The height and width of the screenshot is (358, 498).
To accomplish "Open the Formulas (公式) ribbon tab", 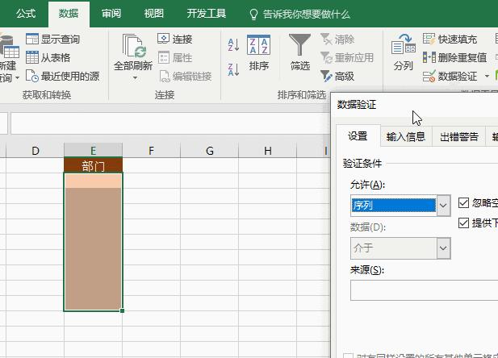I will pyautogui.click(x=26, y=14).
